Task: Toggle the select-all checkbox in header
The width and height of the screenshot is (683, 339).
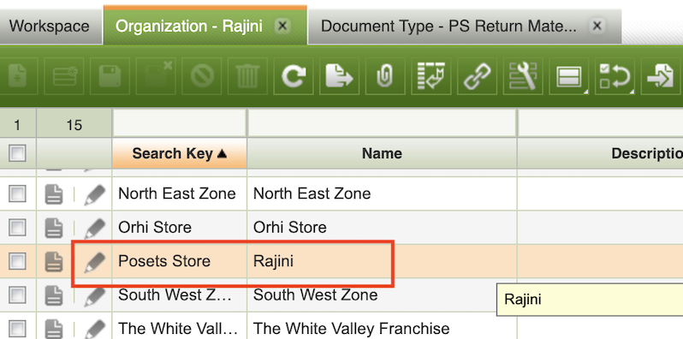Action: (x=17, y=153)
